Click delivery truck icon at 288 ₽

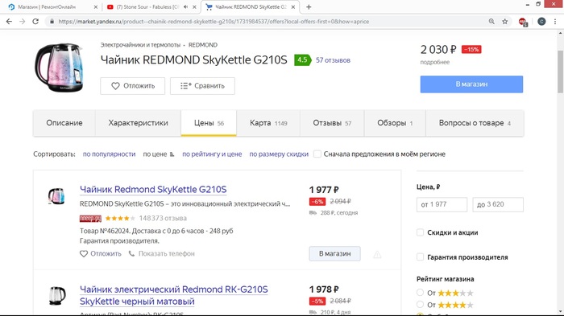click(x=313, y=213)
